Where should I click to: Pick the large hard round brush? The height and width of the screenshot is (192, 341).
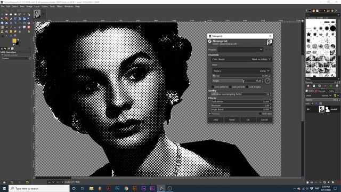[x=332, y=28]
